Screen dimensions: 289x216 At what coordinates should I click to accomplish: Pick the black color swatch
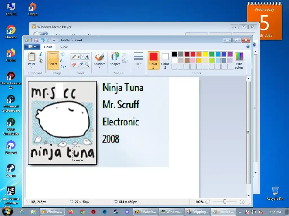[x=174, y=54]
